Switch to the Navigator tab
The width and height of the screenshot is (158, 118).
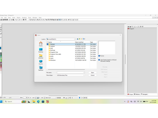pos(144,94)
